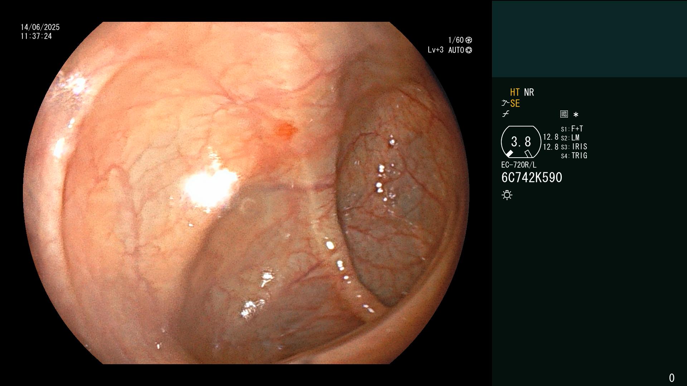Click the S3: IRIS switch assignment
The height and width of the screenshot is (386, 687).
574,147
